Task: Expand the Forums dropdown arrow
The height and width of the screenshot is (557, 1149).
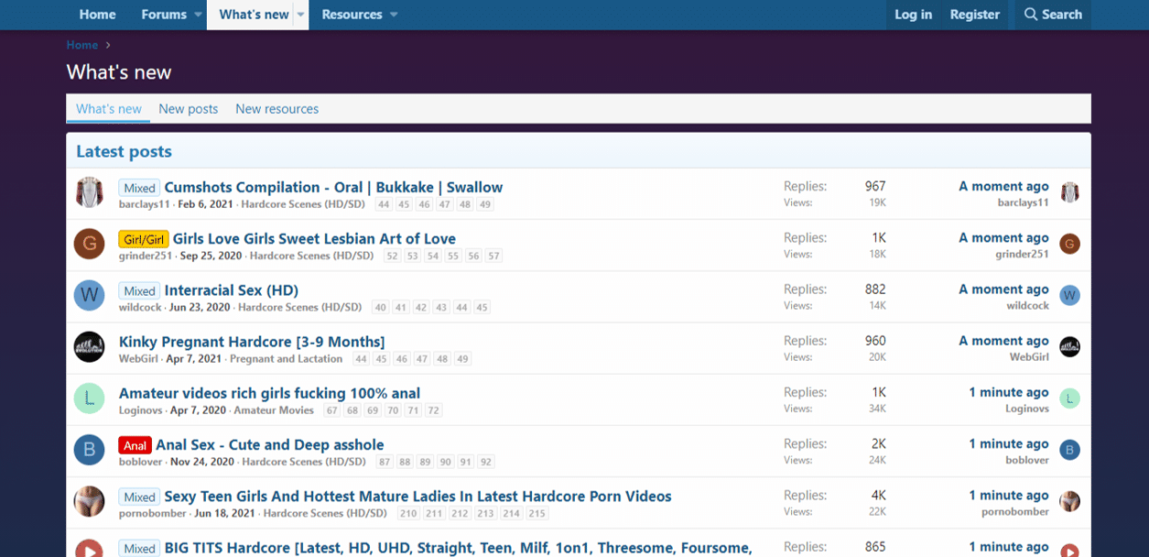Action: 198,15
